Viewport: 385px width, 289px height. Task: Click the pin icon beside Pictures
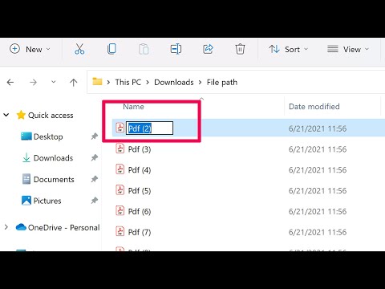(x=94, y=201)
